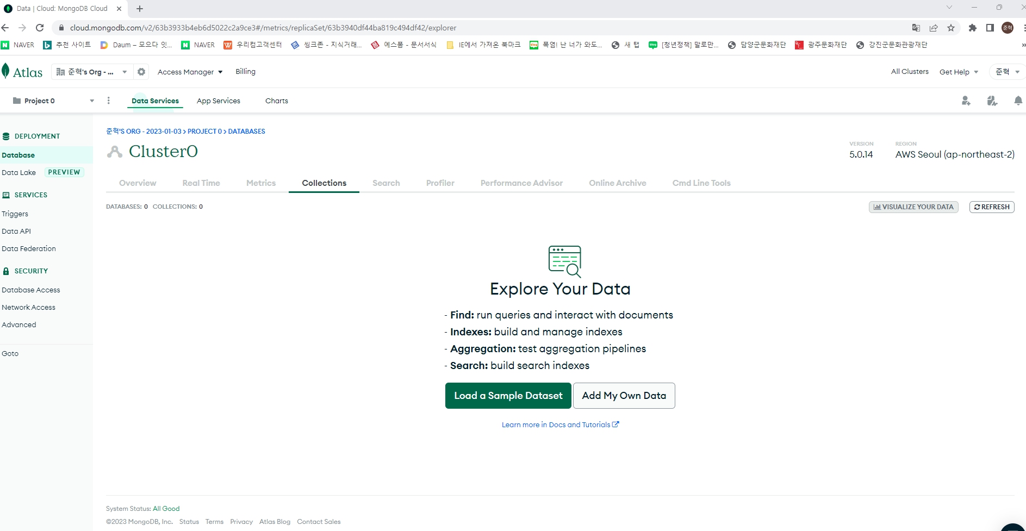The height and width of the screenshot is (531, 1026).
Task: Open Access Manager dropdown
Action: [x=190, y=72]
